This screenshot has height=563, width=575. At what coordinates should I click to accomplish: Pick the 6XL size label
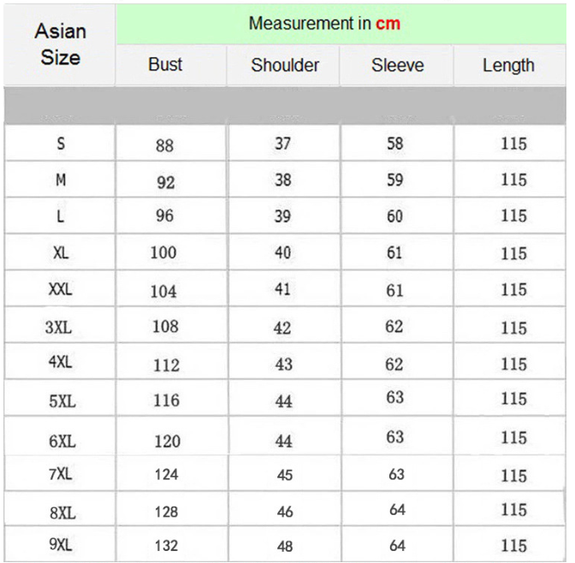(62, 442)
